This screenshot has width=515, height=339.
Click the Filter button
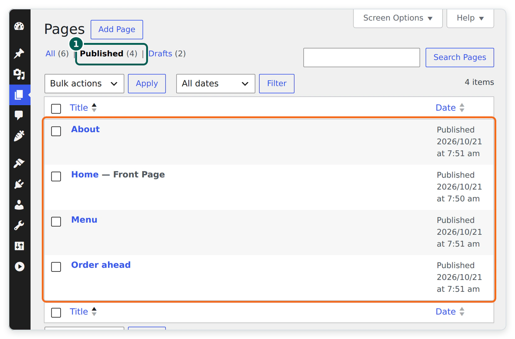click(277, 84)
